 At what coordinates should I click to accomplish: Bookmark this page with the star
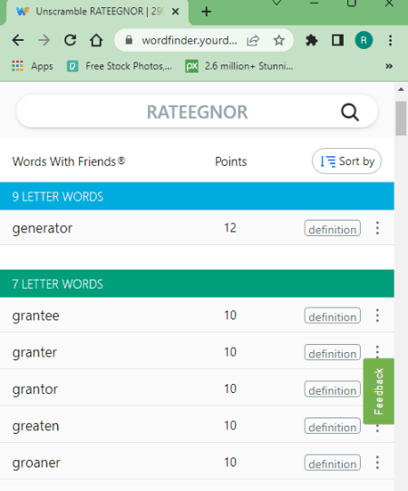278,41
